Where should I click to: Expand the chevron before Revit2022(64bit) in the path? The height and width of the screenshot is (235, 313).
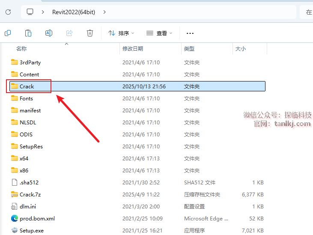[x=43, y=12]
